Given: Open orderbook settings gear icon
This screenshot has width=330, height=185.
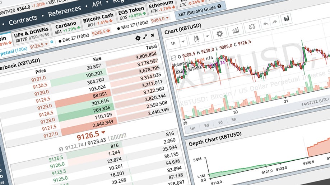Looking at the screenshot, I should [x=138, y=38].
